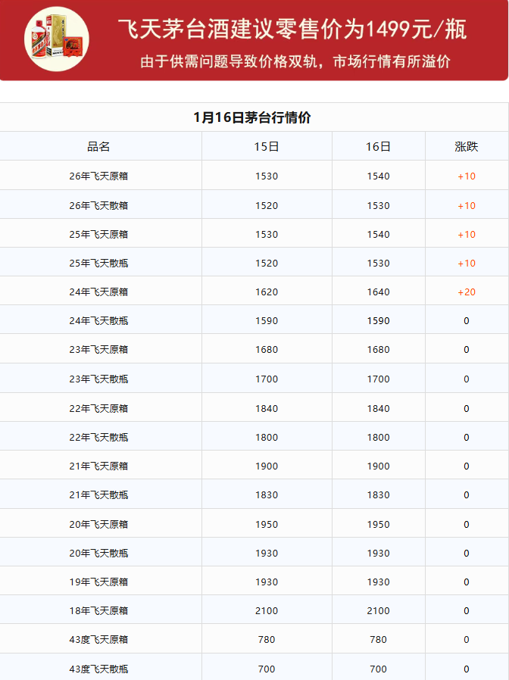Click the banner subtitle about 供需问题
Image resolution: width=509 pixels, height=680 pixels.
coord(295,61)
